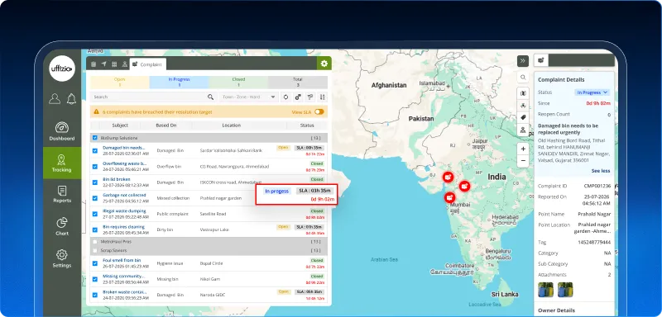Viewport: 662px width, 317px height.
Task: Click the gender-symbol style filter icon
Action: pos(298,97)
